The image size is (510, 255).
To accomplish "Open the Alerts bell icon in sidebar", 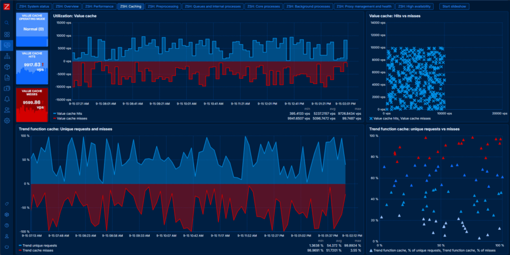I will [x=7, y=99].
